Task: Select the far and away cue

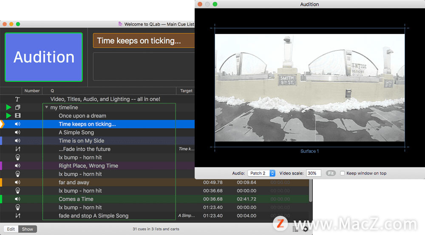Action: [x=74, y=182]
